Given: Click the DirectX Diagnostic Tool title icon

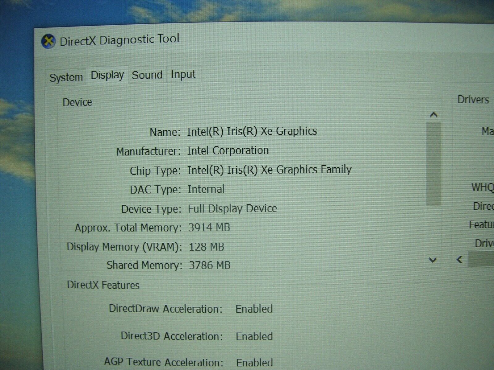Looking at the screenshot, I should coord(48,41).
